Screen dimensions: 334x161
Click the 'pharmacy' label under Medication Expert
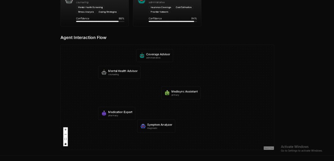coord(113,116)
